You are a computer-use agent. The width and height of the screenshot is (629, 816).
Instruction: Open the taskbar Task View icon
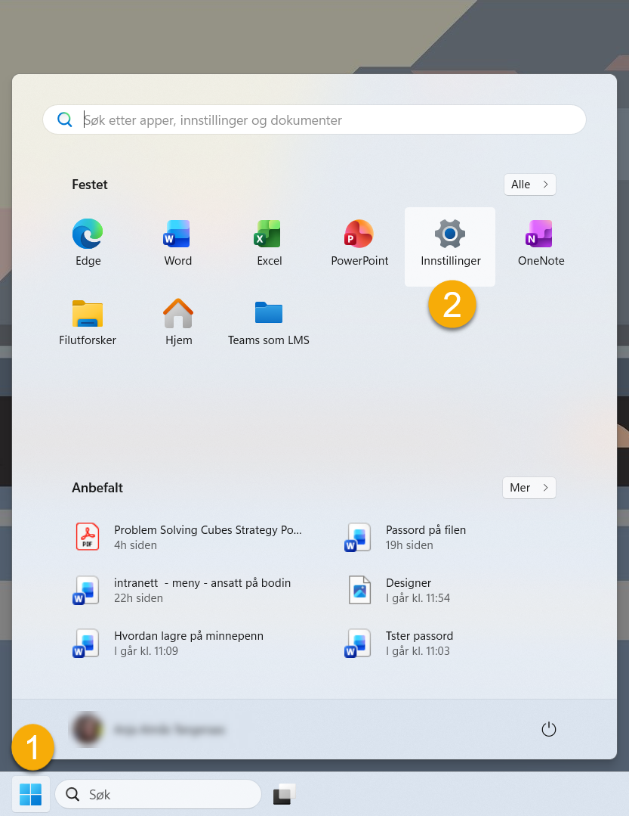click(283, 795)
